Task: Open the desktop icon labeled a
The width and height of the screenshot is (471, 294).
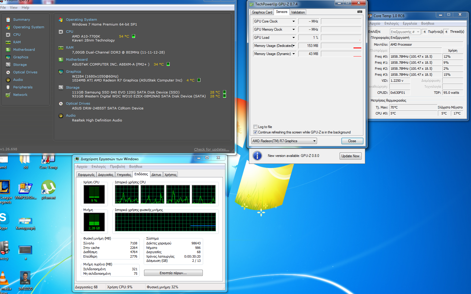Action: 25,253
